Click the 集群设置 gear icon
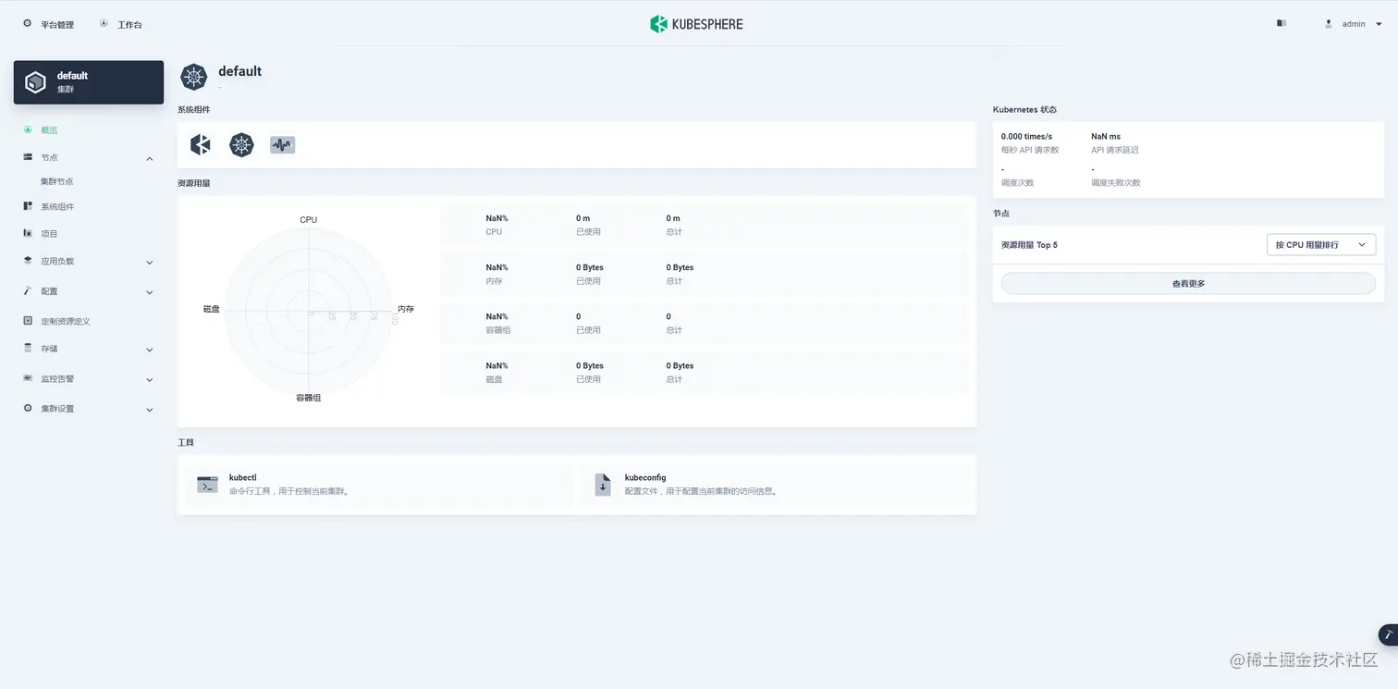This screenshot has height=689, width=1398. pos(28,408)
